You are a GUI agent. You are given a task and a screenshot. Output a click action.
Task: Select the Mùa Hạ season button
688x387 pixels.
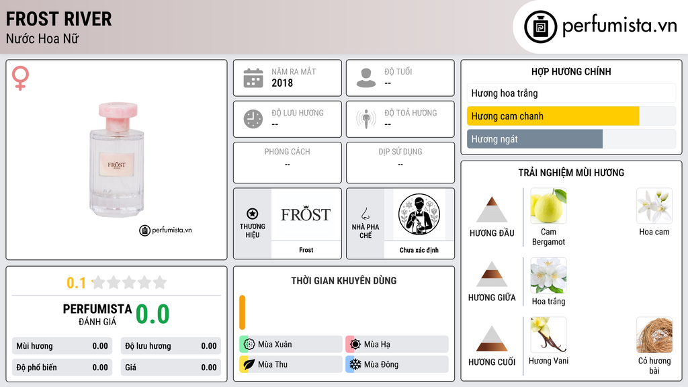pyautogui.click(x=397, y=345)
